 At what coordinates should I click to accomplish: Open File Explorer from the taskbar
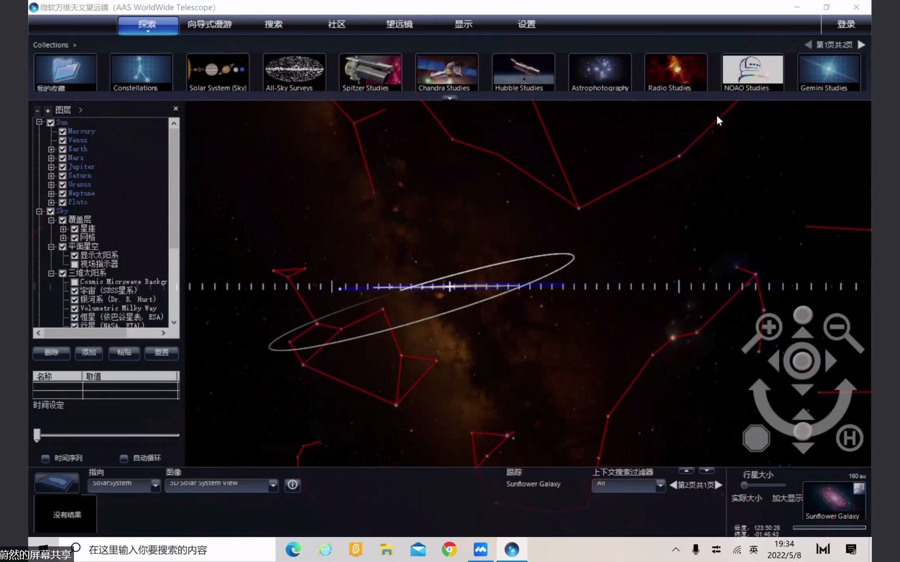[x=386, y=550]
